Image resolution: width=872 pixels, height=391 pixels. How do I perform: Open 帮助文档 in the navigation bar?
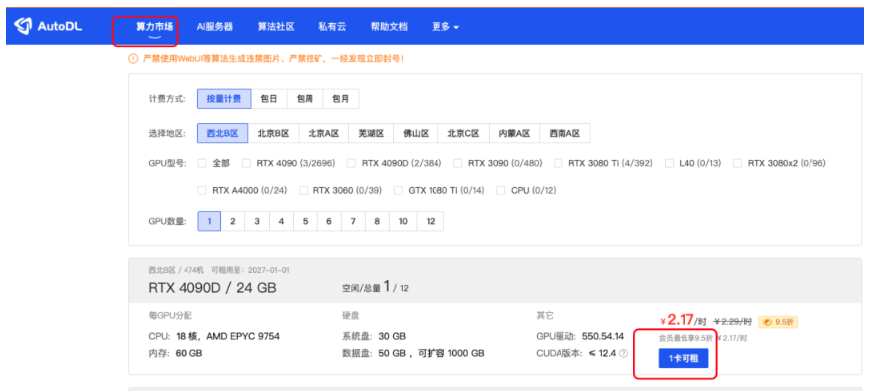(389, 26)
